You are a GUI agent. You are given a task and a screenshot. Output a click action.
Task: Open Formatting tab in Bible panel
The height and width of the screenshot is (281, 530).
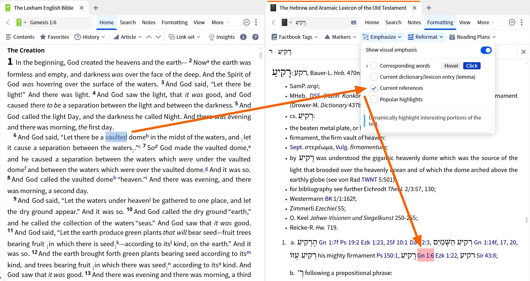174,22
